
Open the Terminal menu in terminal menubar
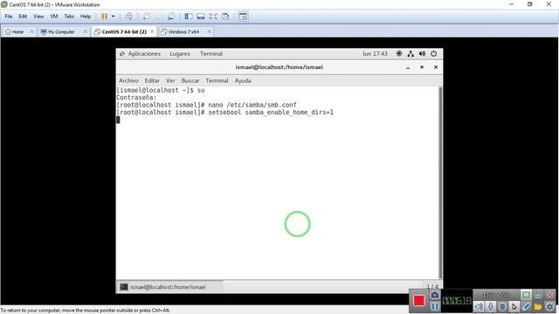tap(217, 81)
